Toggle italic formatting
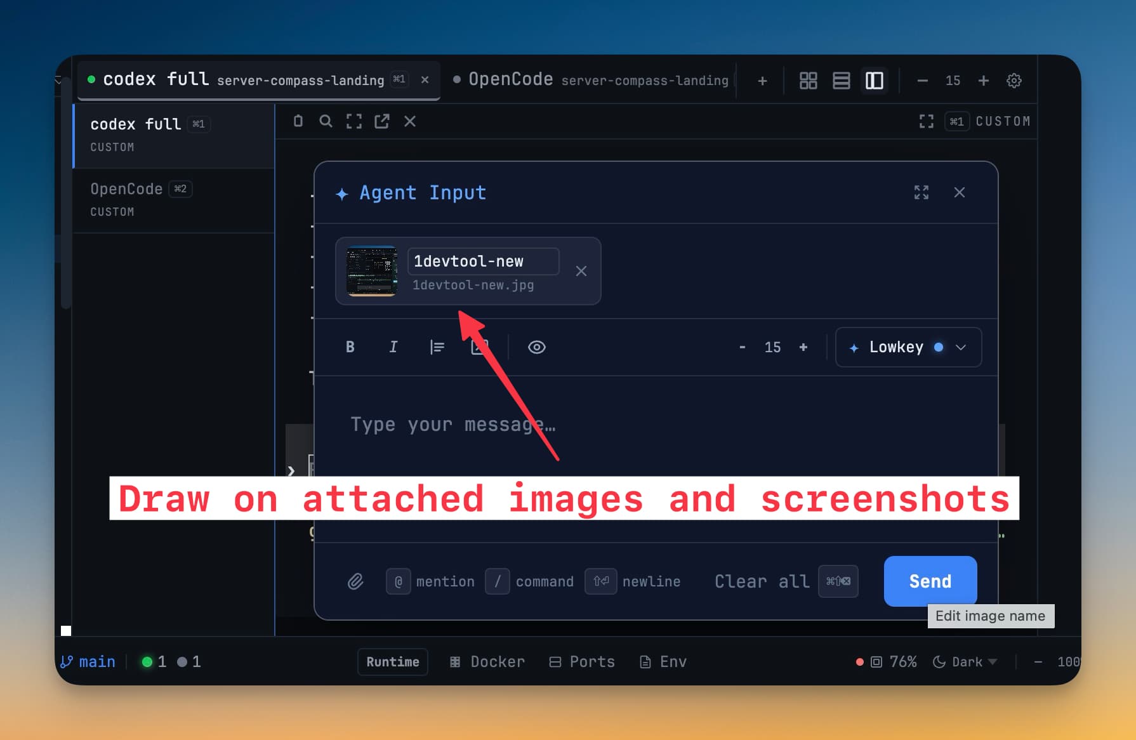Viewport: 1136px width, 740px height. click(x=393, y=347)
